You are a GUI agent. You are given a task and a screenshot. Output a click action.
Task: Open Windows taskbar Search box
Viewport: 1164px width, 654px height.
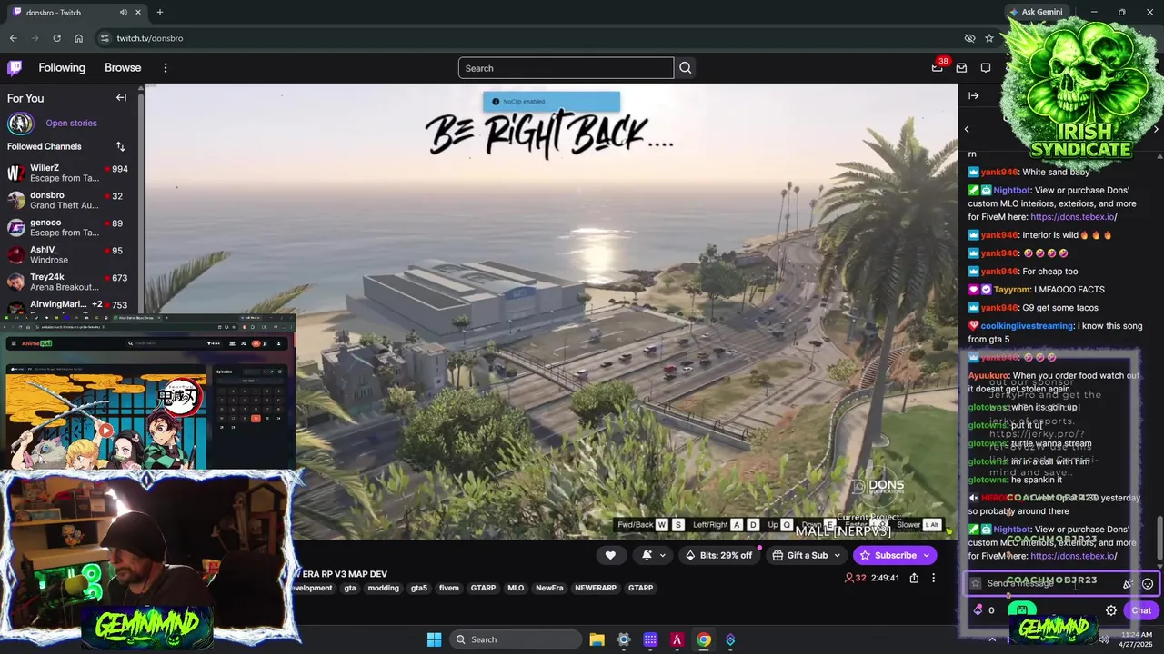click(x=514, y=639)
